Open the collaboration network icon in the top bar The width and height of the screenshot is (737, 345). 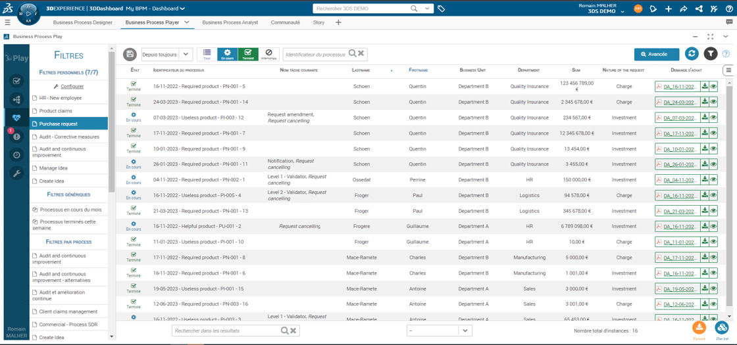(x=699, y=9)
